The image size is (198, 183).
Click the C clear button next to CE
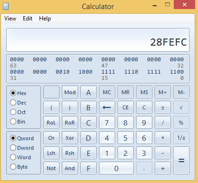point(144,107)
